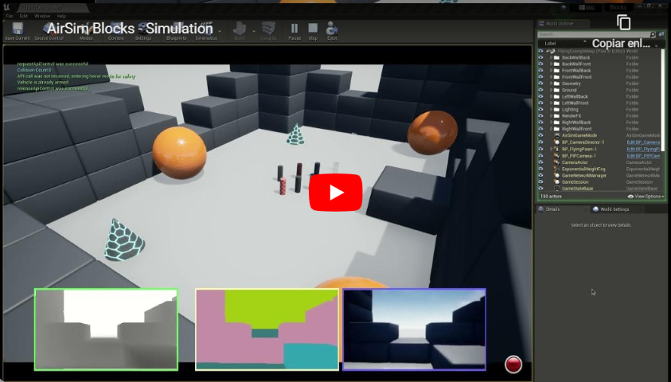Toggle visibility of Geometry folder

pyautogui.click(x=541, y=84)
